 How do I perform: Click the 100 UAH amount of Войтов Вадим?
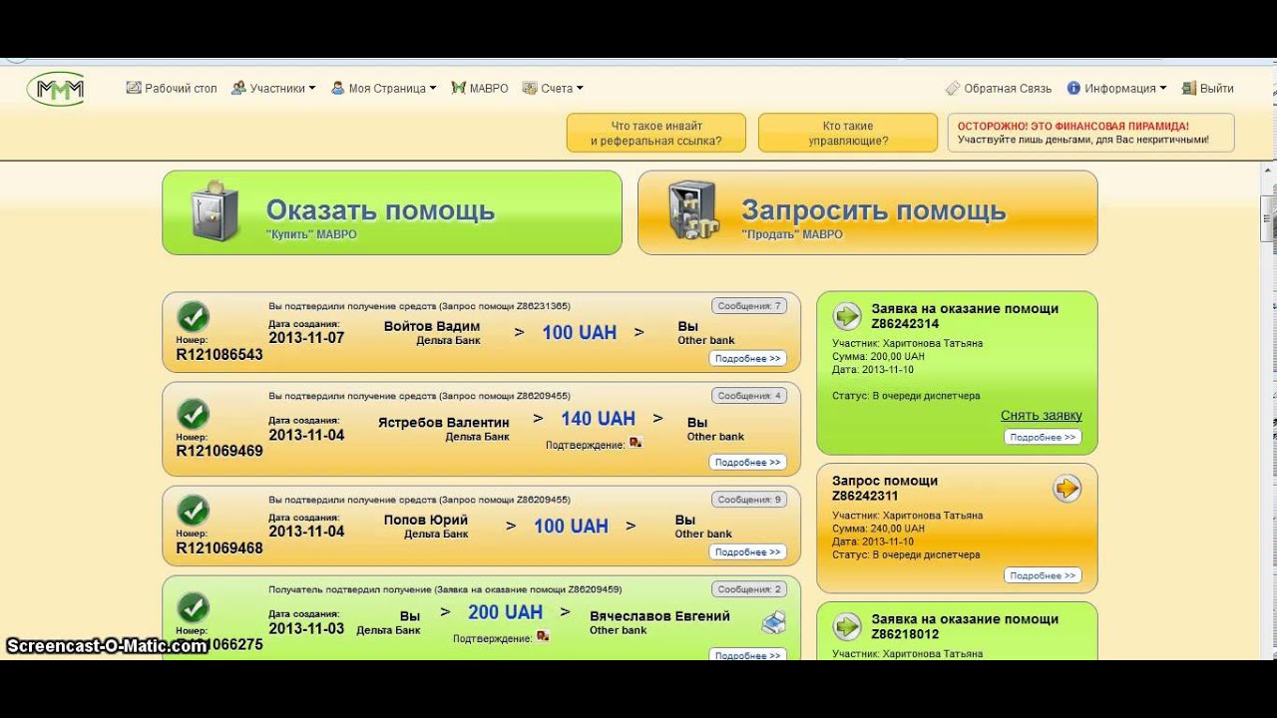point(580,332)
